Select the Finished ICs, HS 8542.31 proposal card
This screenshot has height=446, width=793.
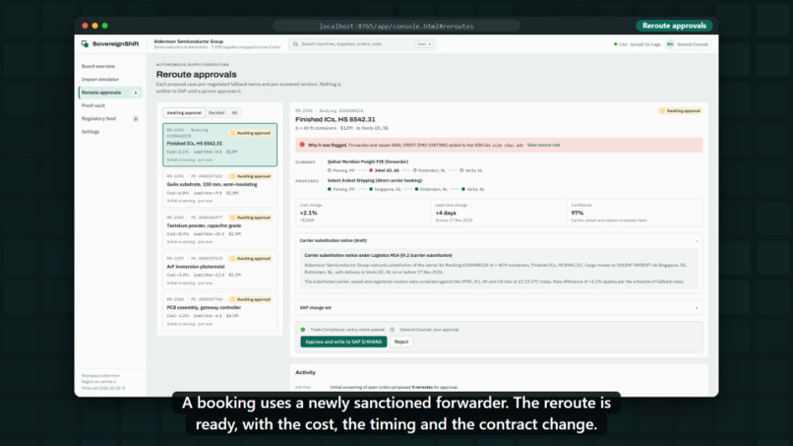pos(220,145)
